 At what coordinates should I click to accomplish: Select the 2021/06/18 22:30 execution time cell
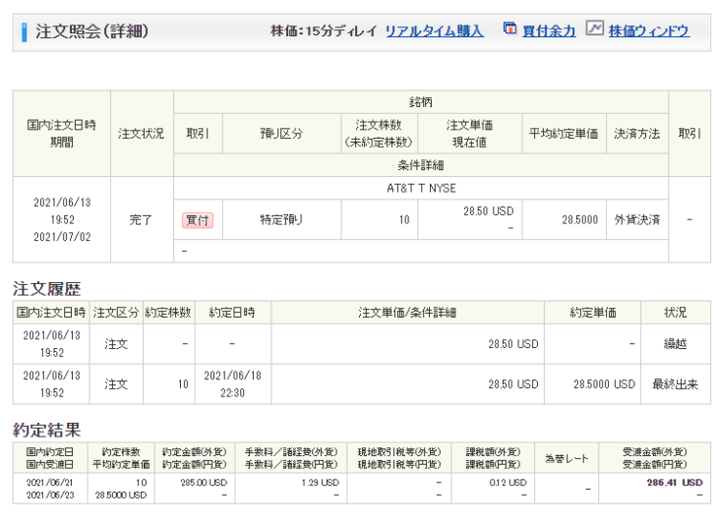tap(231, 384)
